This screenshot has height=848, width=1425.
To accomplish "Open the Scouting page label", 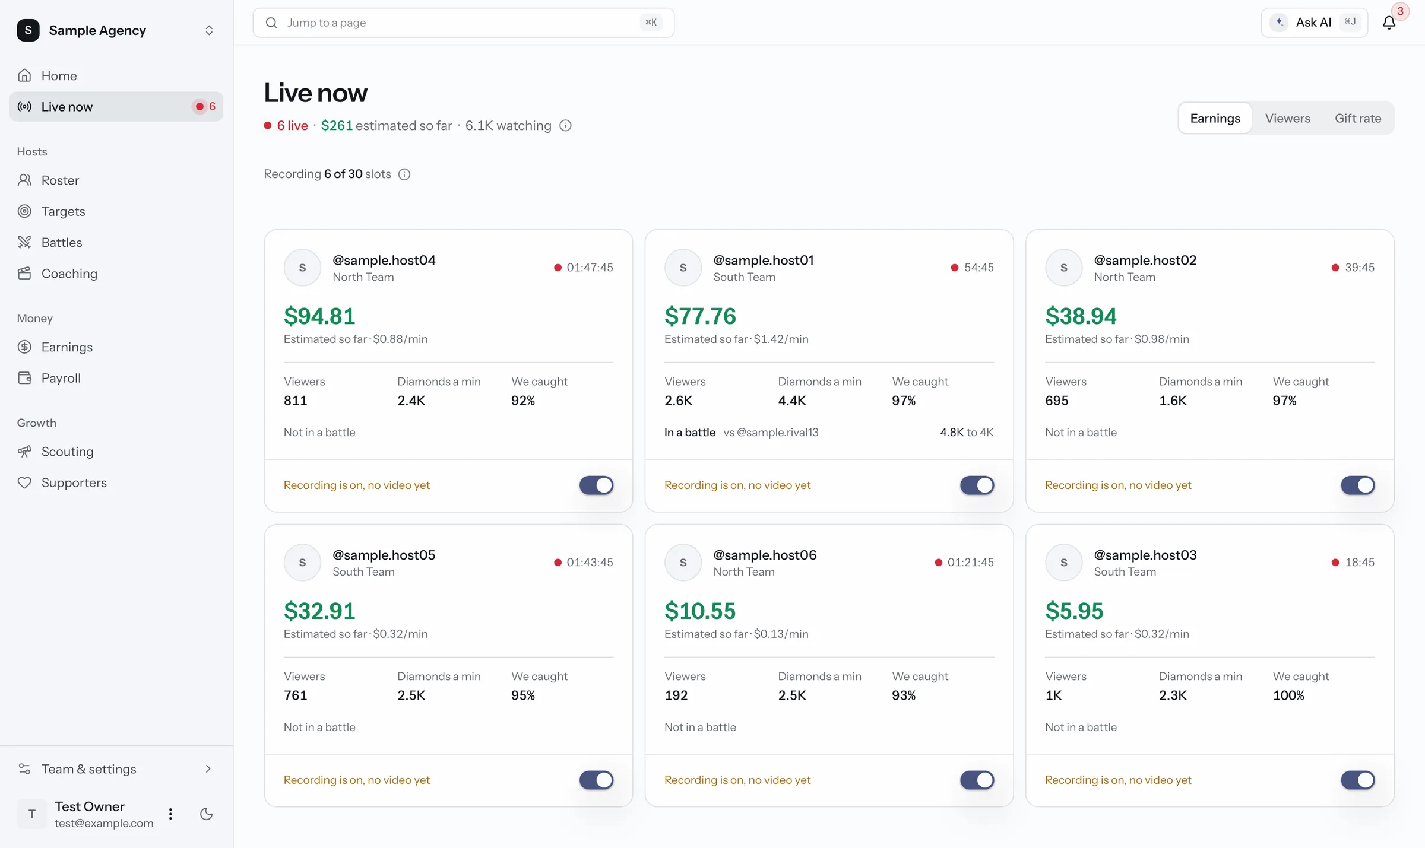I will 68,452.
